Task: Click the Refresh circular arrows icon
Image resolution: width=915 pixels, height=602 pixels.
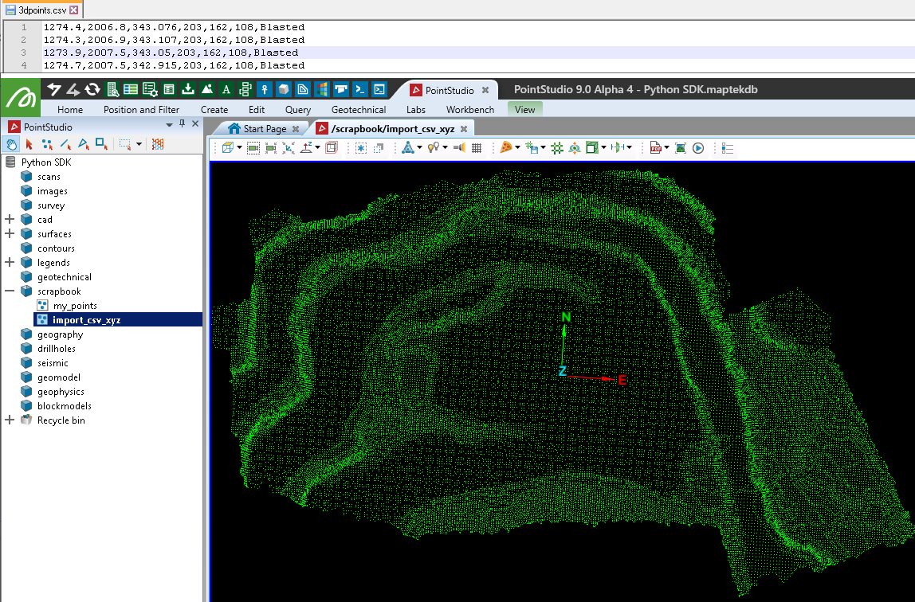Action: pyautogui.click(x=92, y=89)
